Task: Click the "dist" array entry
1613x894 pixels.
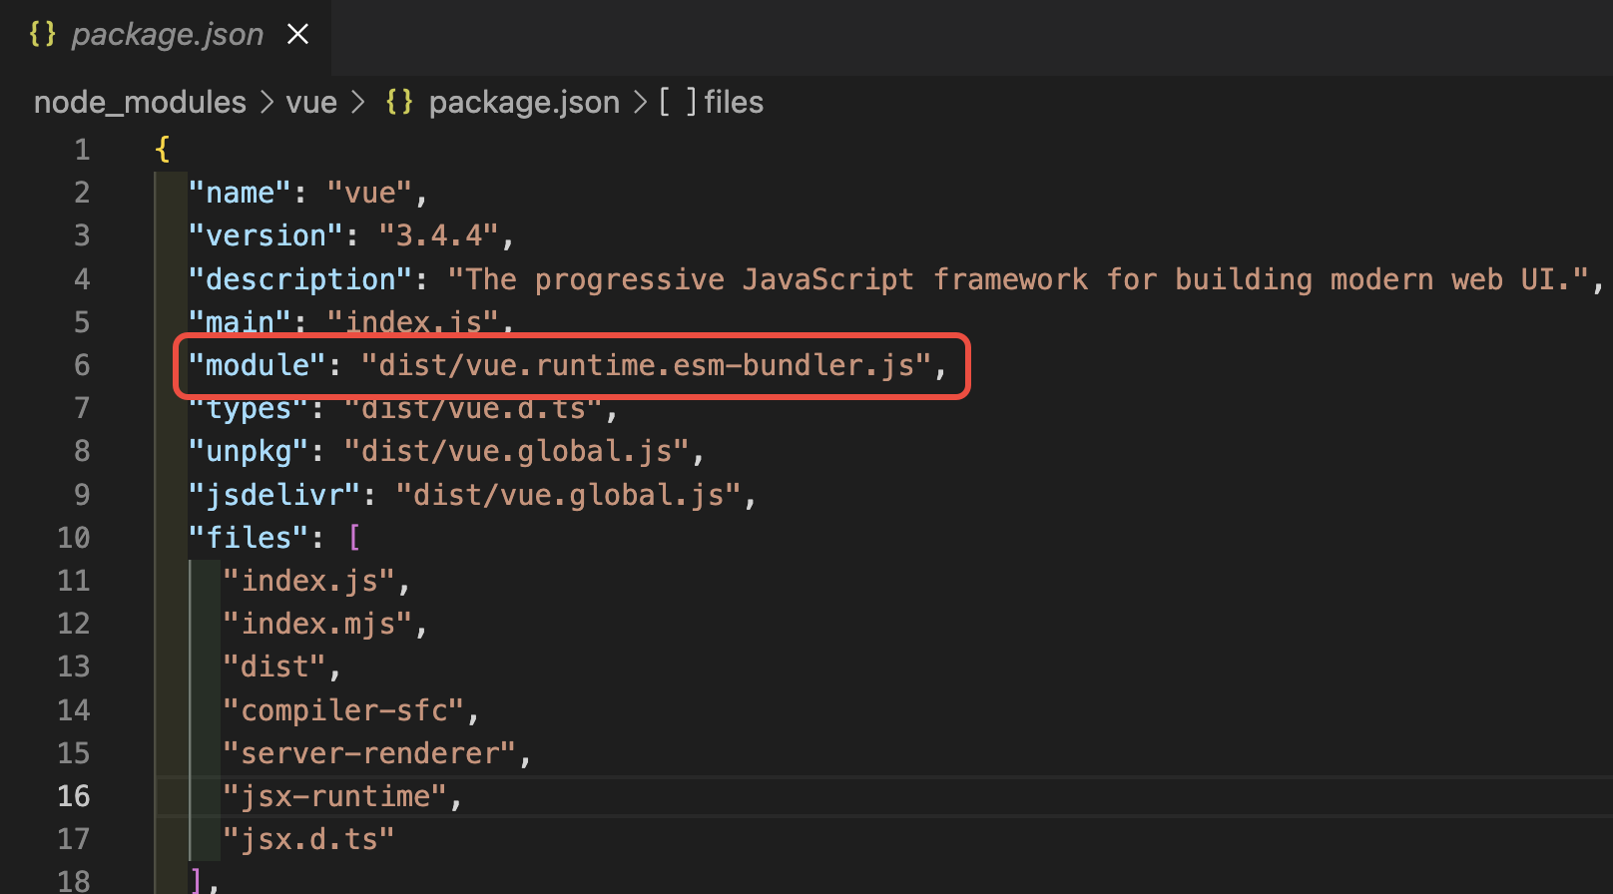Action: pos(274,667)
